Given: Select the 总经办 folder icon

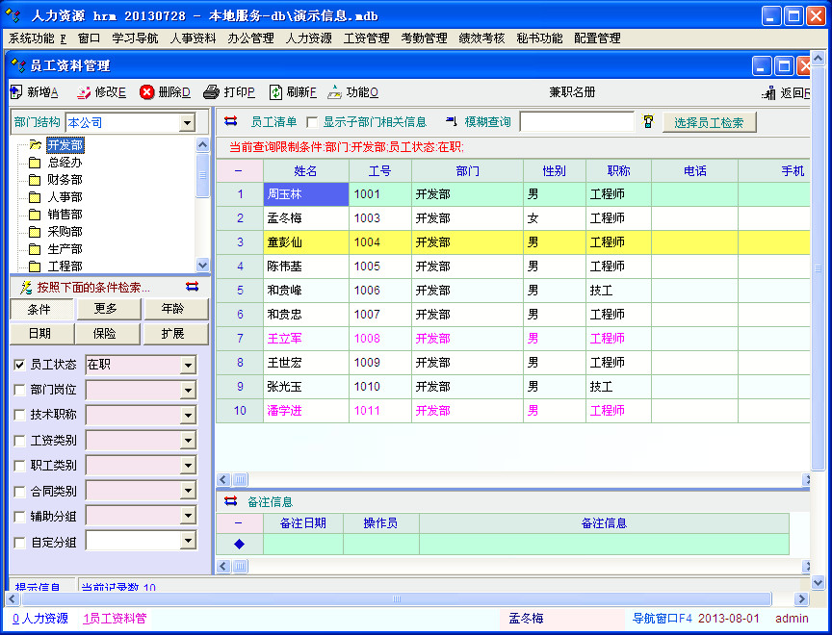Looking at the screenshot, I should [35, 163].
